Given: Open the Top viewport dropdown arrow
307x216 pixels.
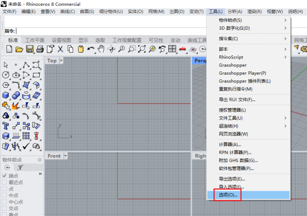Looking at the screenshot, I should (61, 61).
